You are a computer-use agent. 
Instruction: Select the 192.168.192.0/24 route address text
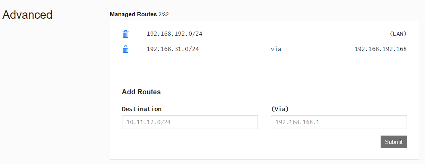[x=174, y=34]
